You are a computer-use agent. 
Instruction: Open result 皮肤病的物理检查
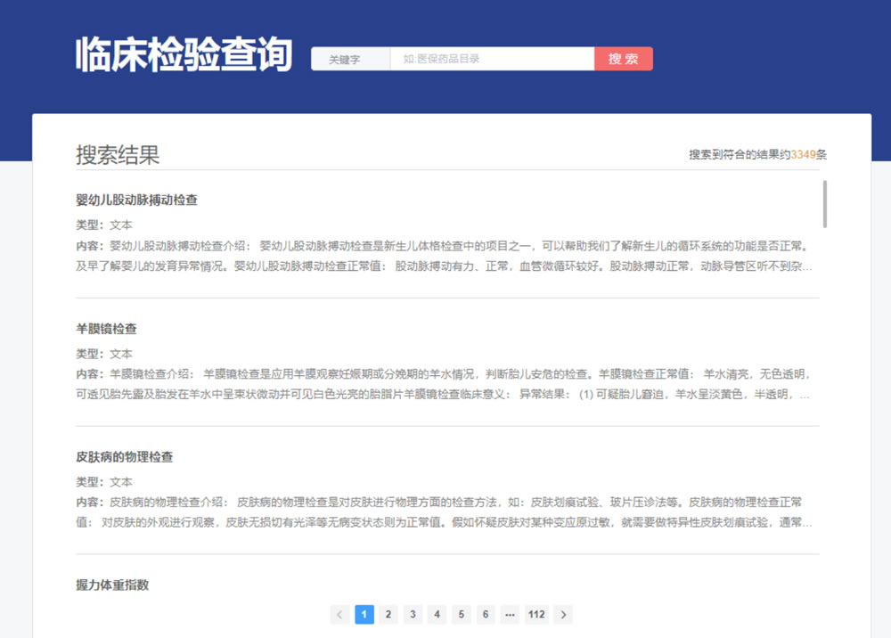(x=125, y=457)
